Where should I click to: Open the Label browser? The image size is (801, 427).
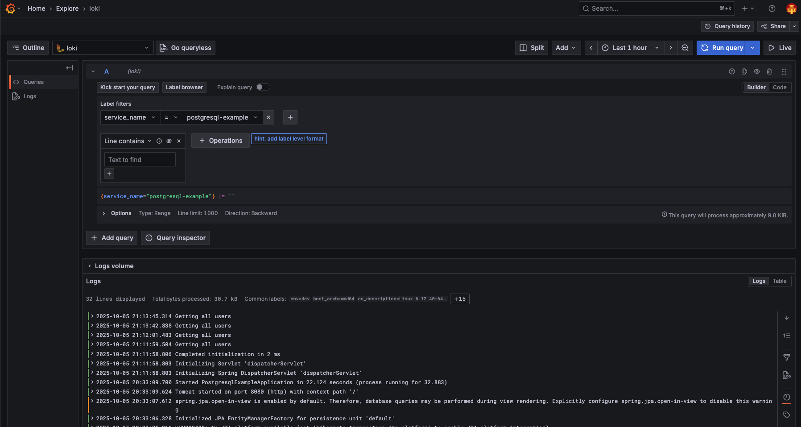pos(184,87)
